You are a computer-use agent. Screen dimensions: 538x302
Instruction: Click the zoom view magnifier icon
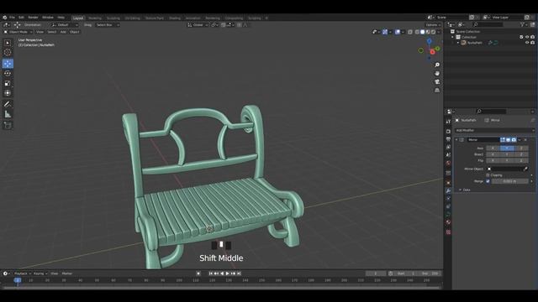(437, 65)
